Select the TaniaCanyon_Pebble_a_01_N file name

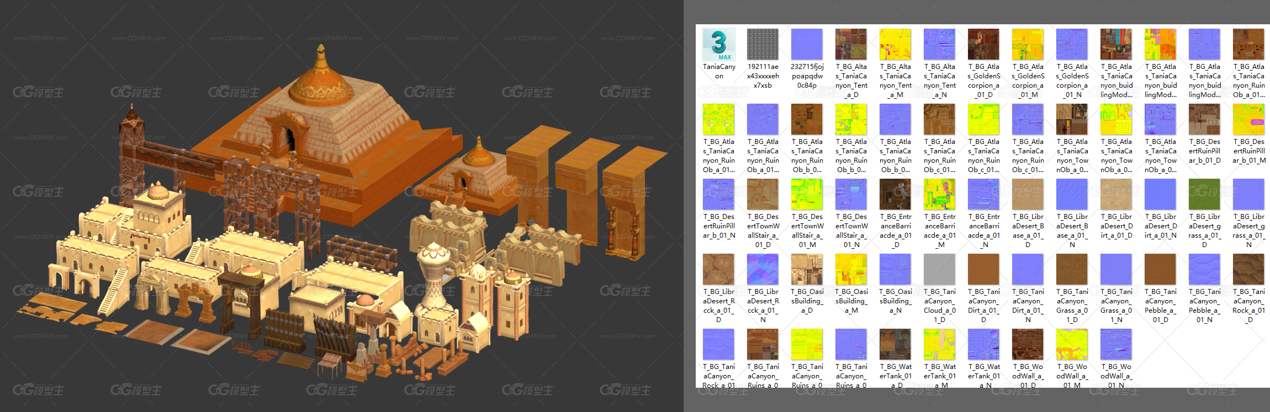[1204, 306]
